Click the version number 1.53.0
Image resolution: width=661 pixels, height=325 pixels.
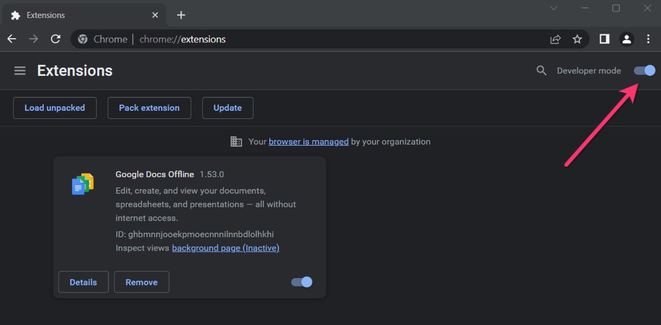coord(212,174)
